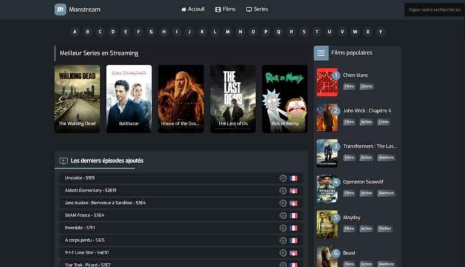Click the French flag icon on SKAM France row
Image resolution: width=465 pixels, height=267 pixels.
point(294,216)
